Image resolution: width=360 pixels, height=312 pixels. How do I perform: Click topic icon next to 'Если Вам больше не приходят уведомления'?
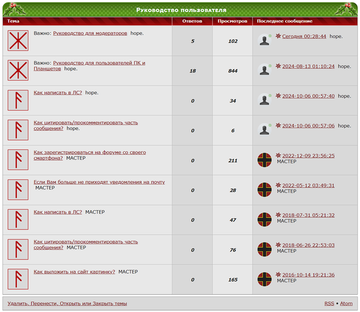click(18, 190)
